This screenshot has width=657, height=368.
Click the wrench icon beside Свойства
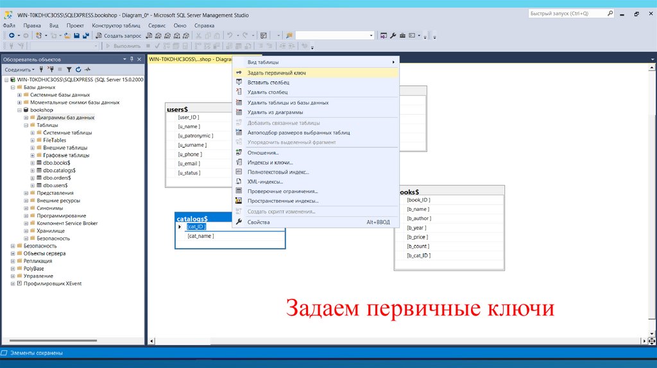tap(239, 222)
